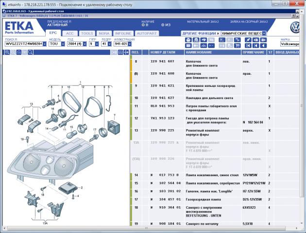The height and width of the screenshot is (233, 306).
Task: Click the pushpin icon in the toolbar
Action: (248, 40)
